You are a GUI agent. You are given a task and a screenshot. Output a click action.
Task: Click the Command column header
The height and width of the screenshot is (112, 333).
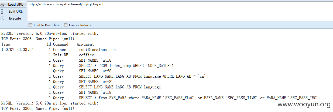(x=61, y=44)
